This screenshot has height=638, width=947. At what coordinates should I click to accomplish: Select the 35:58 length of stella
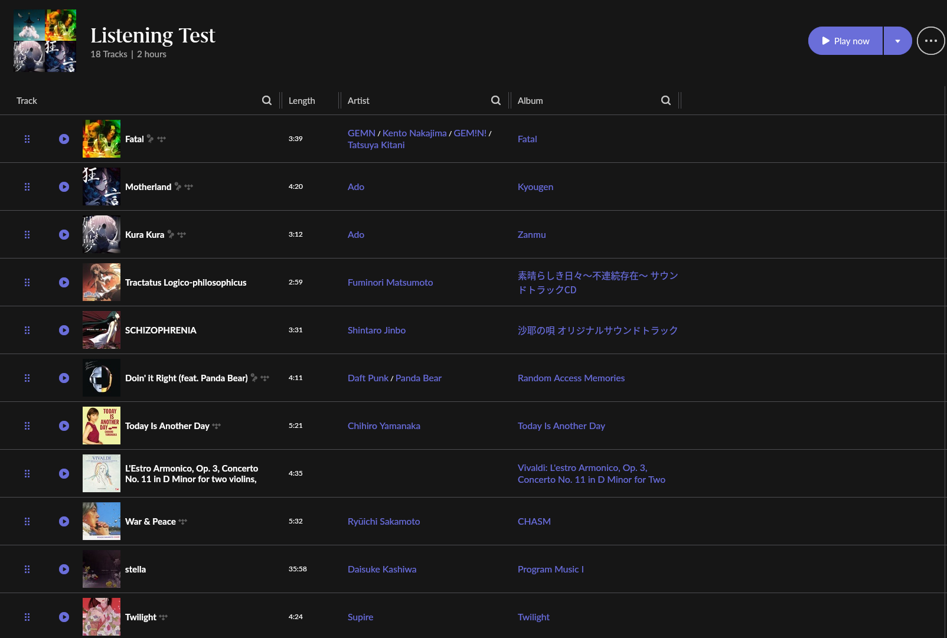click(x=298, y=569)
